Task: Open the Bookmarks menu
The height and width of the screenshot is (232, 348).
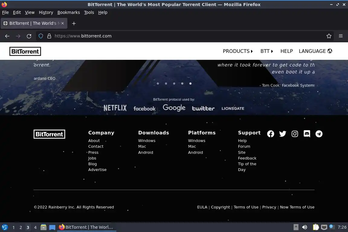Action: [x=69, y=12]
